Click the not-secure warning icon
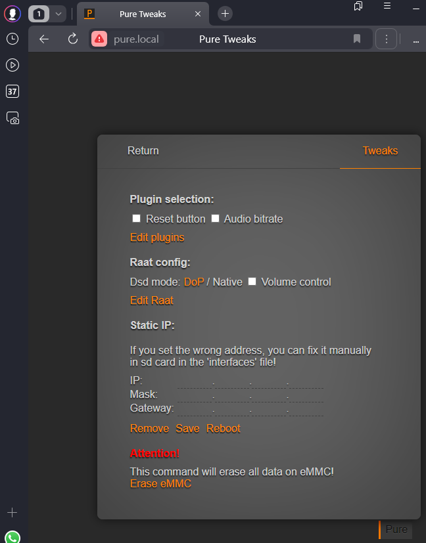 click(99, 39)
